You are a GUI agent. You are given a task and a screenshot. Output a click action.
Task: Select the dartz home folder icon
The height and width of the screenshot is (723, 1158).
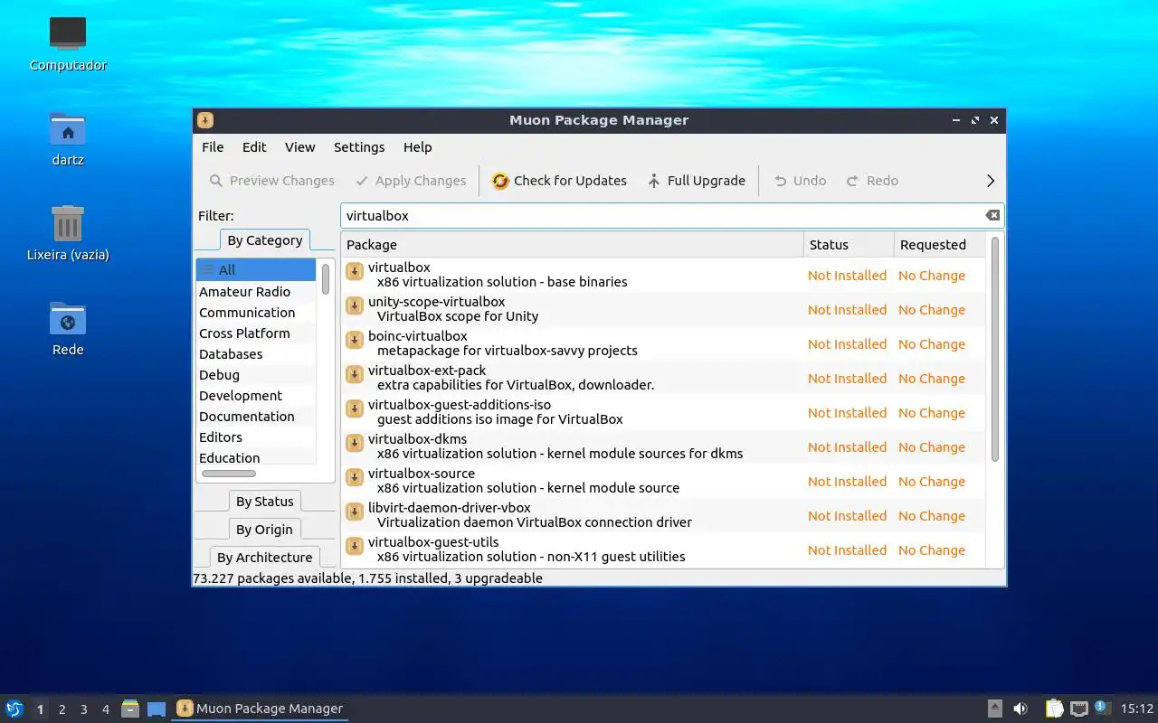click(68, 129)
